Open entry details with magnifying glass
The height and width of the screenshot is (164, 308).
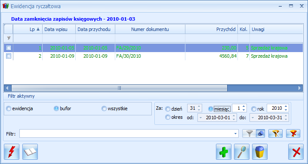[x=242, y=152]
